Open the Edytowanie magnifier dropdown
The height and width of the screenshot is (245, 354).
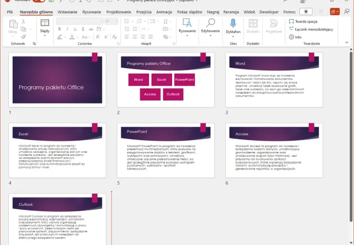210,27
